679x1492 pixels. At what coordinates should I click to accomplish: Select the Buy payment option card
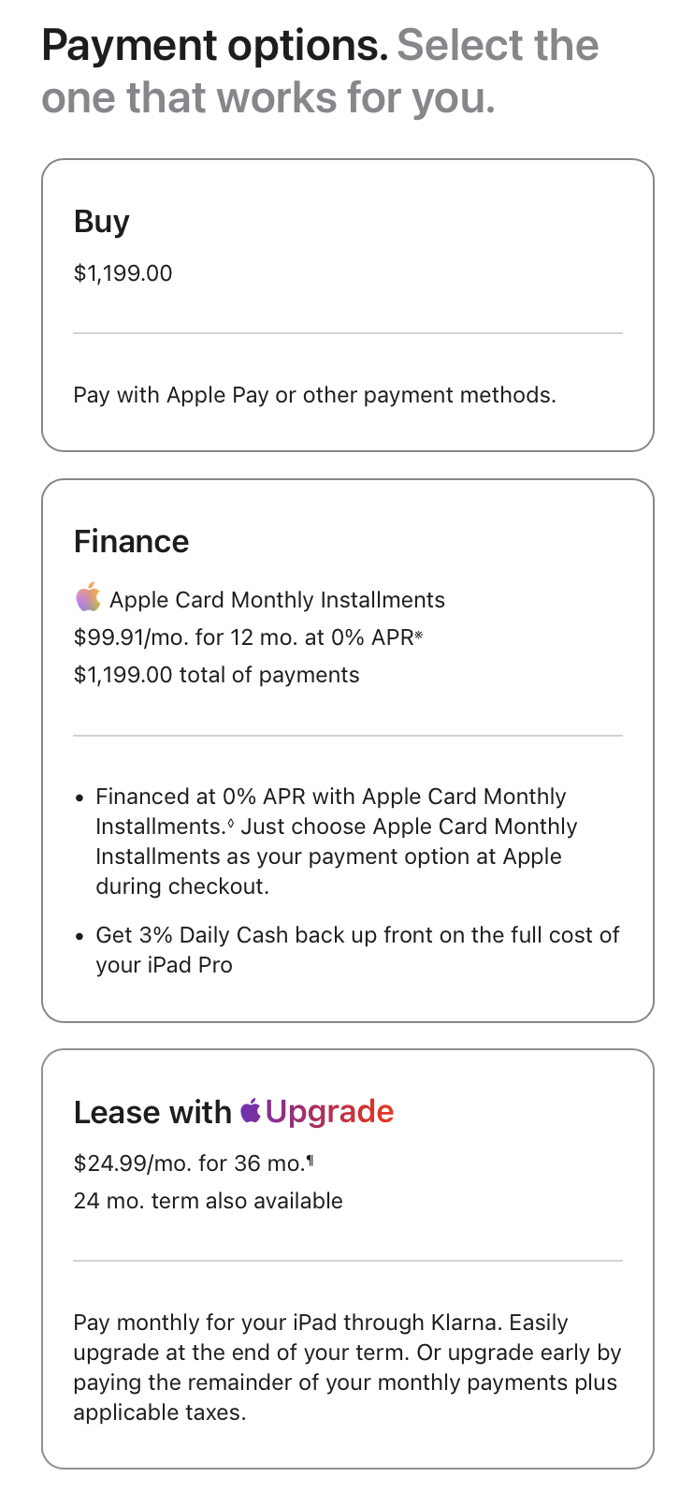coord(348,305)
